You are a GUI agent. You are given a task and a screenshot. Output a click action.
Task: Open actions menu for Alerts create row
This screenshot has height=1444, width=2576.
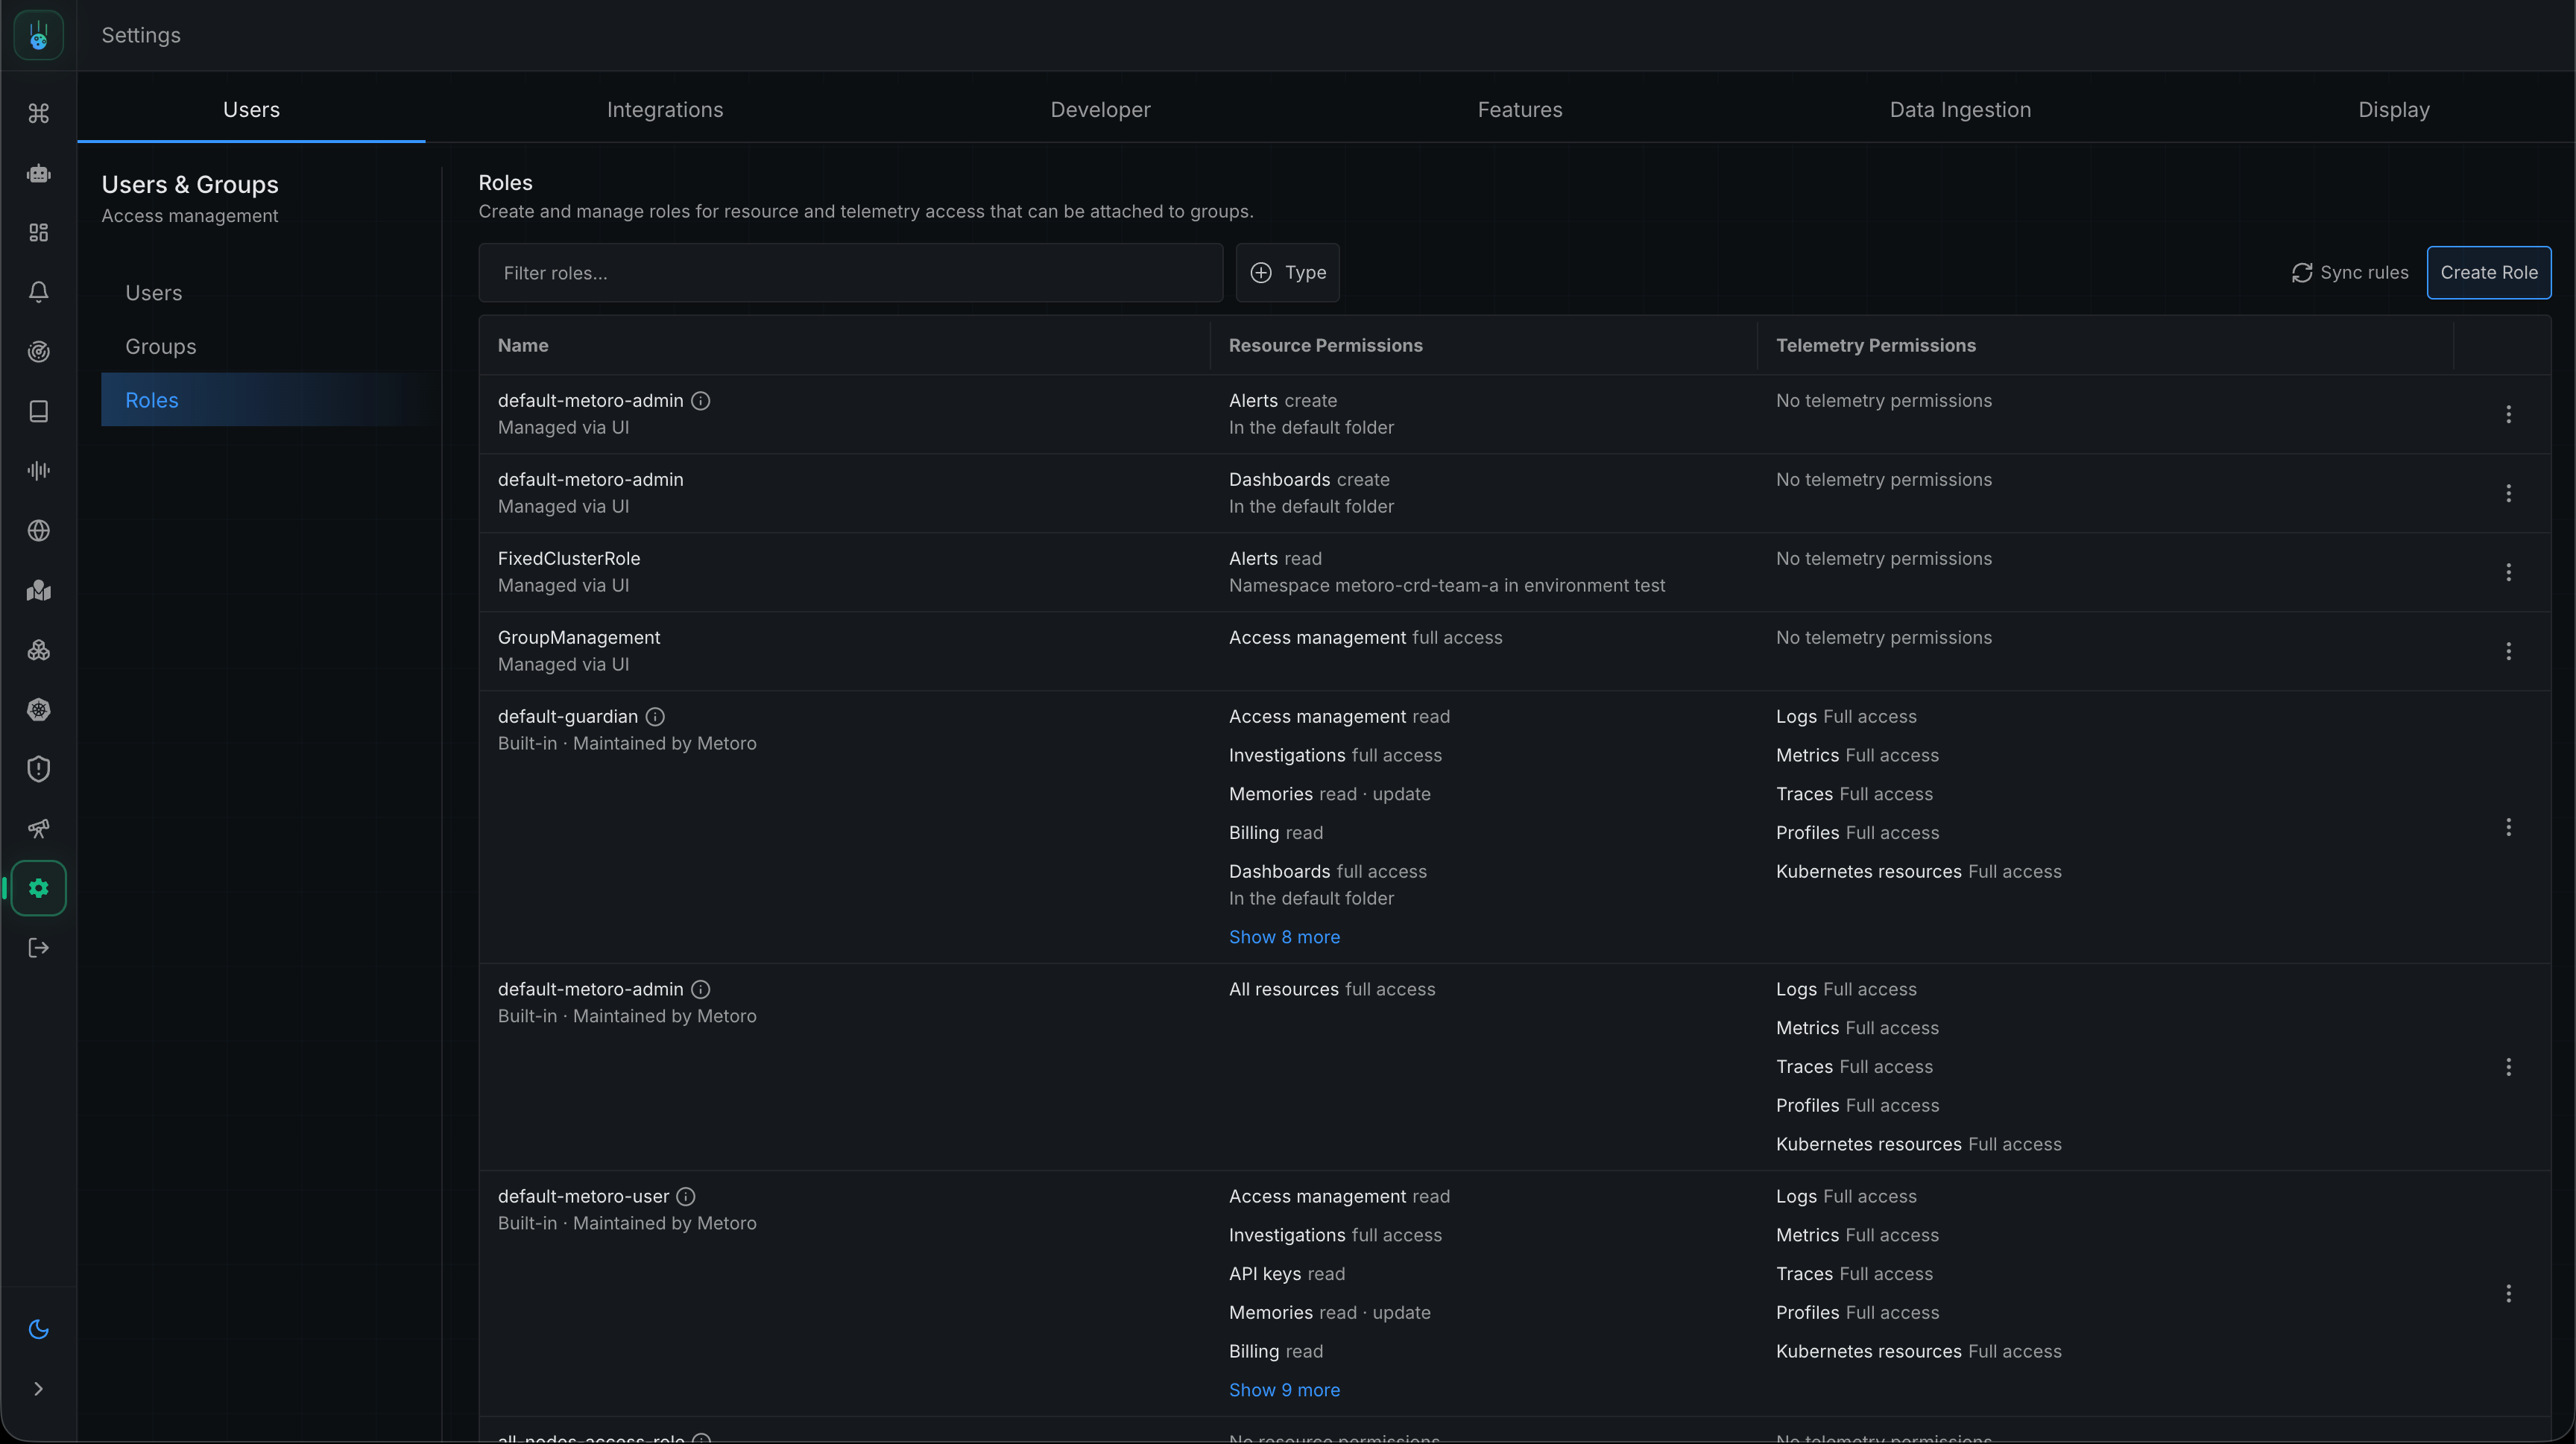(2508, 414)
